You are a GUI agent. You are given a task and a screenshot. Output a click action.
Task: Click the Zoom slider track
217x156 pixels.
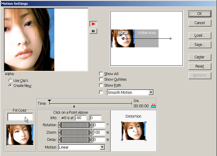(75, 132)
